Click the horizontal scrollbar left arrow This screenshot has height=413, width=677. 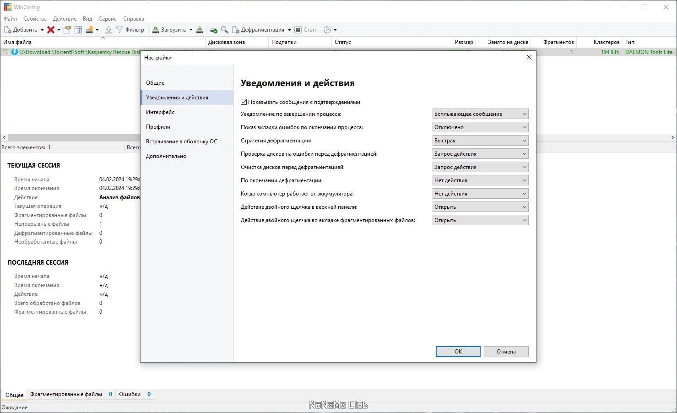coord(4,138)
